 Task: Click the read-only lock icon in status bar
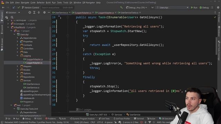(115, 122)
